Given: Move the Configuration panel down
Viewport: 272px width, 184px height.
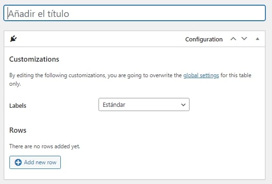Looking at the screenshot, I should 244,39.
